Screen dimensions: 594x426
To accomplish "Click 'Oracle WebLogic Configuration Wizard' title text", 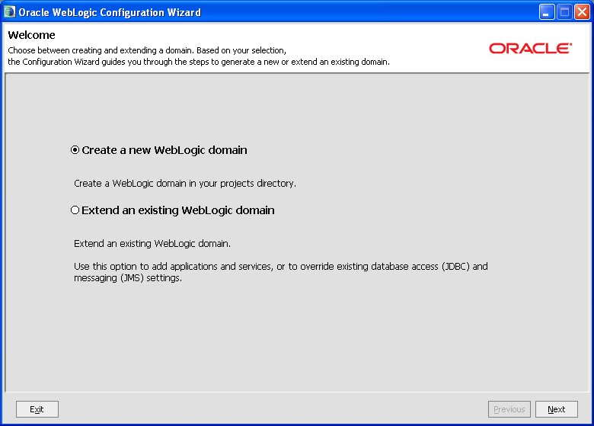I will pyautogui.click(x=110, y=12).
